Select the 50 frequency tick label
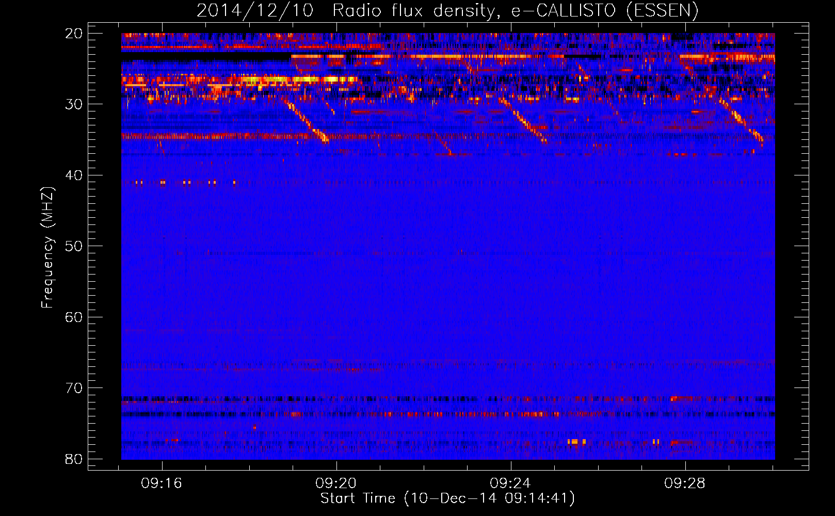Image resolution: width=835 pixels, height=516 pixels. coord(74,246)
